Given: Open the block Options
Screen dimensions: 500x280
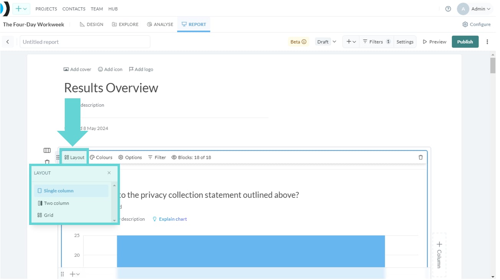Looking at the screenshot, I should [x=130, y=157].
